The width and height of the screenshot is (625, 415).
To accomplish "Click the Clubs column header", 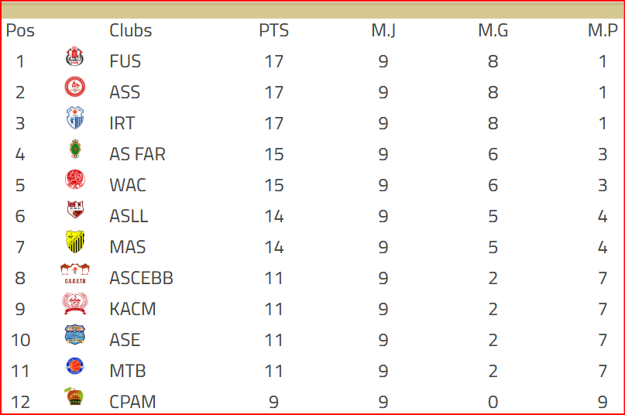I will click(x=131, y=31).
